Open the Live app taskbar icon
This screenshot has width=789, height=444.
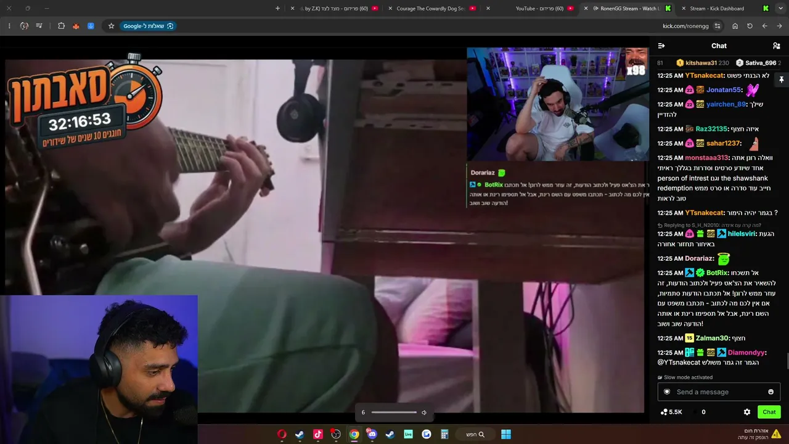(408, 434)
